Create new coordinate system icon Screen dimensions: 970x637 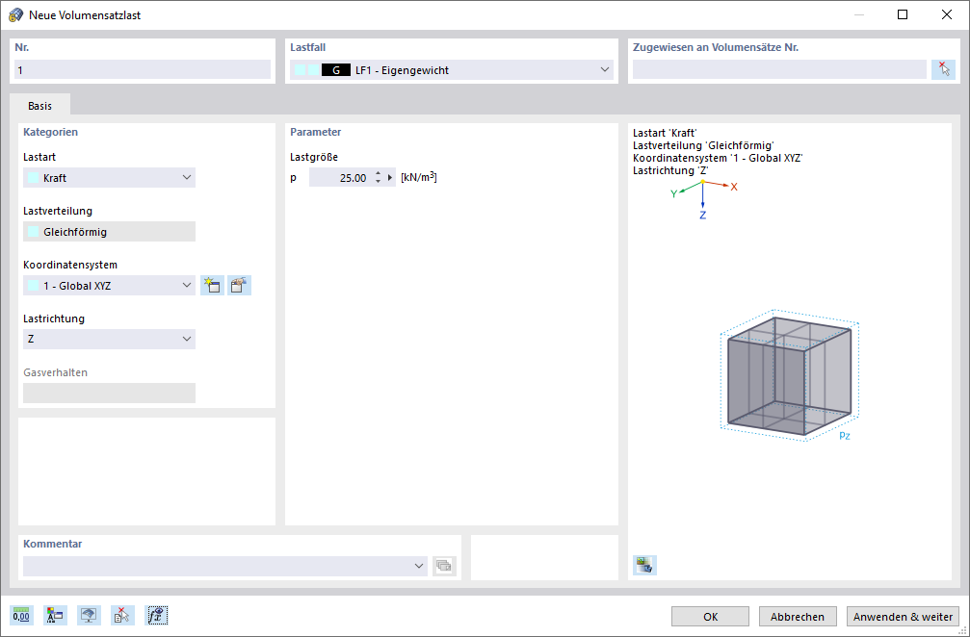(212, 286)
